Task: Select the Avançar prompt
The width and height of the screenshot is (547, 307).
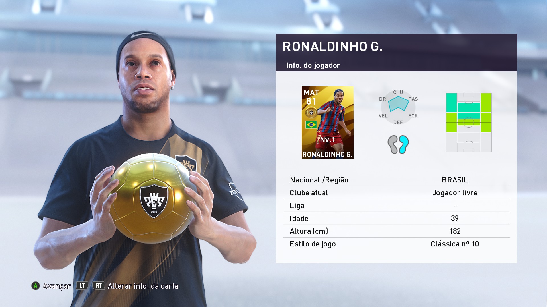Action: tap(57, 286)
